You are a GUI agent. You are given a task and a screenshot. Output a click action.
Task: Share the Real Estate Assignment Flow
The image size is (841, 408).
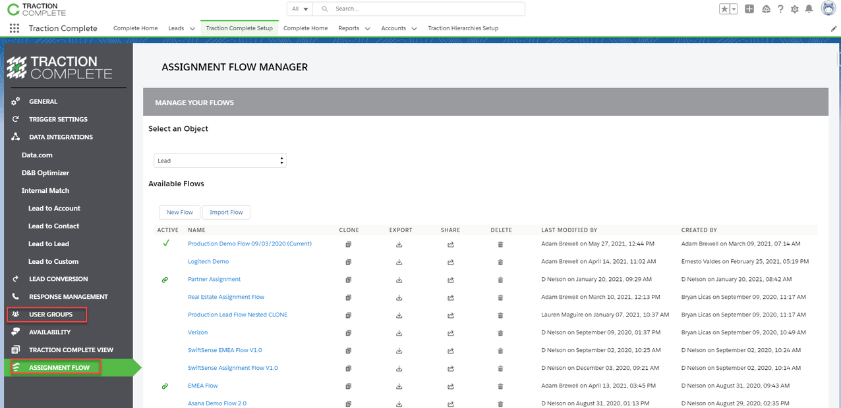(x=450, y=297)
